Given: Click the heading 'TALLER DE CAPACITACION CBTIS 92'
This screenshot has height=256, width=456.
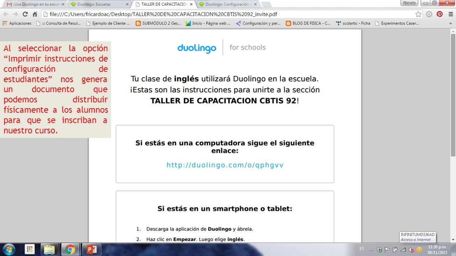Looking at the screenshot, I should point(223,101).
